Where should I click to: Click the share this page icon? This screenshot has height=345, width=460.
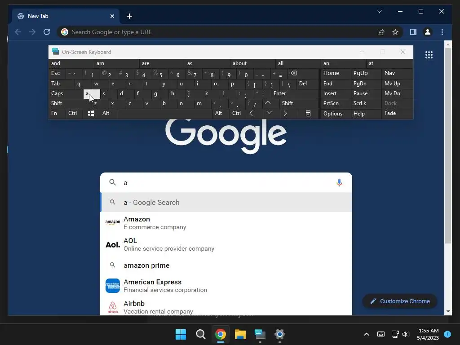(x=381, y=32)
